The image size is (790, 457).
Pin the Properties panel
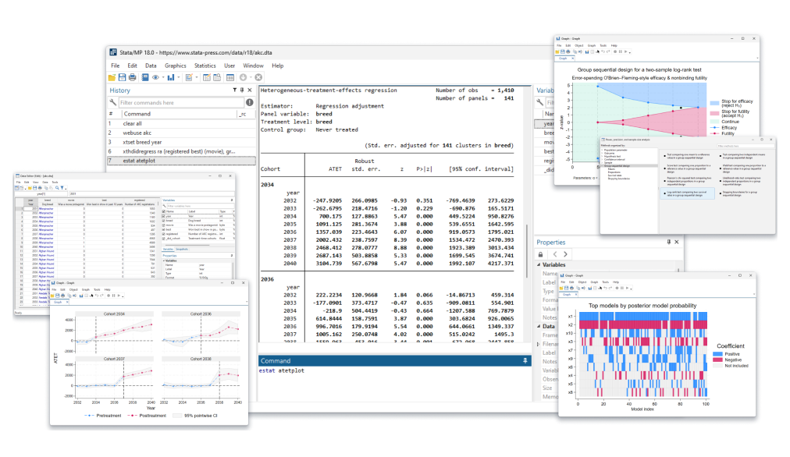669,242
